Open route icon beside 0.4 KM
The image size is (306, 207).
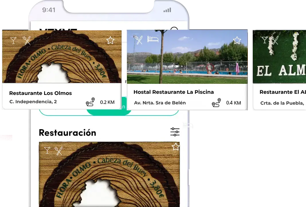tap(216, 103)
